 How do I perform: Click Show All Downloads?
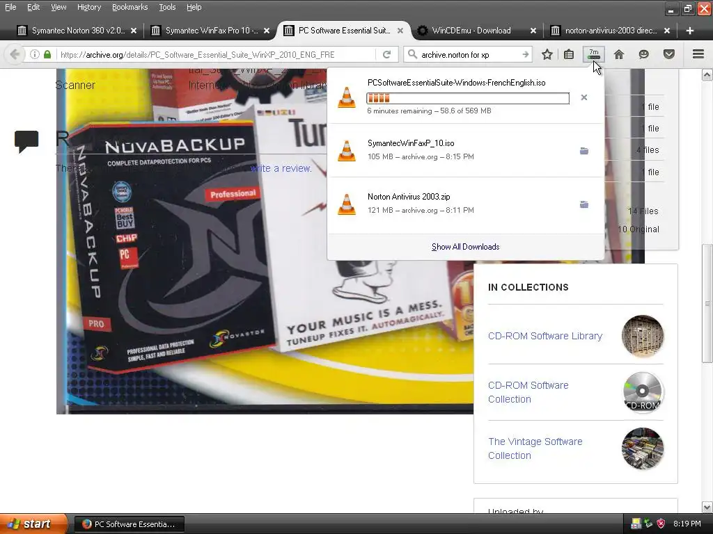pos(466,247)
